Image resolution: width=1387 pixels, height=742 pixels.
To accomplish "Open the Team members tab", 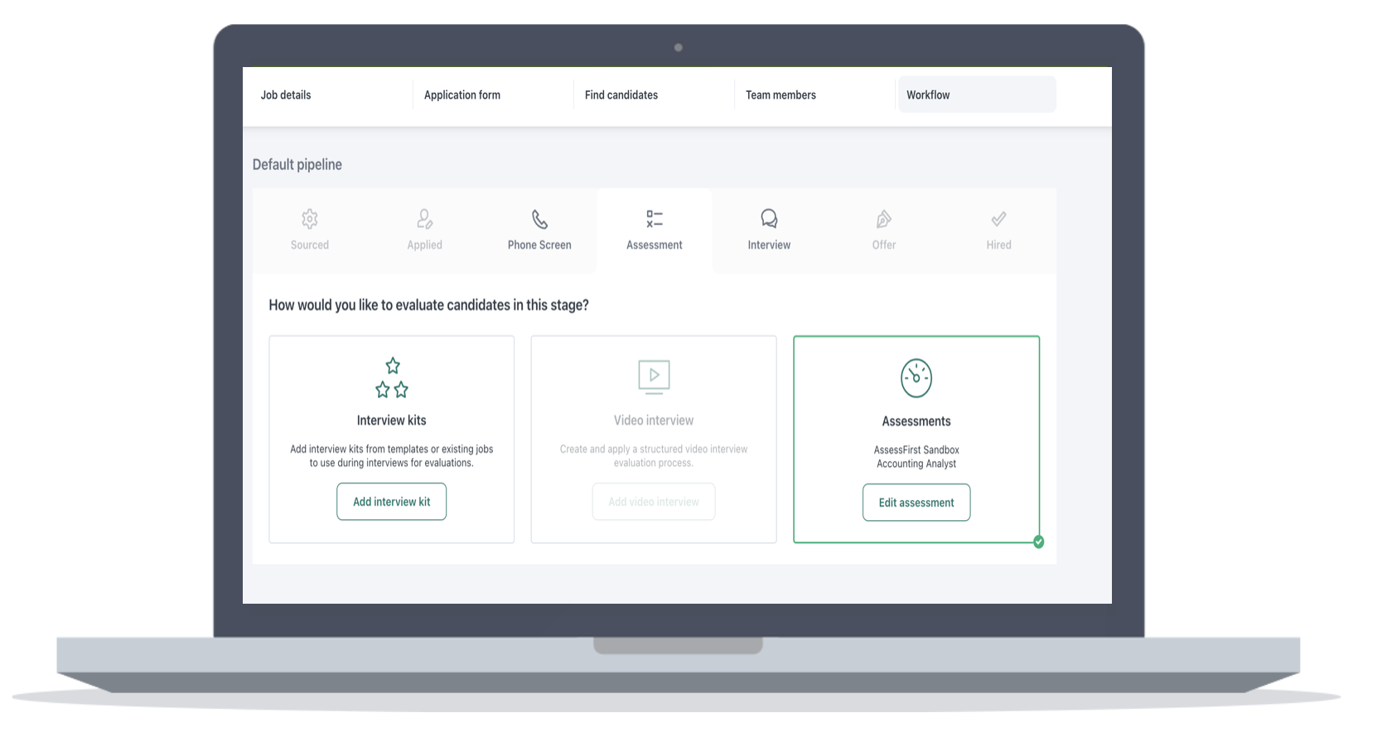I will click(x=780, y=95).
